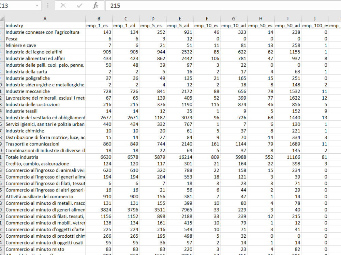The height and width of the screenshot is (255, 341).
Task: Click value 2532 in Industrie del legno row
Action: (180, 52)
